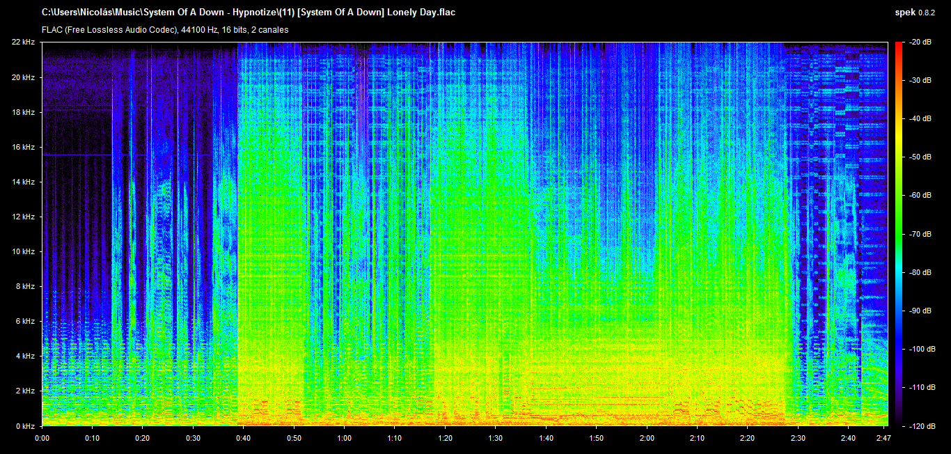Click the 6 kHz frequency axis label
The width and height of the screenshot is (951, 454).
pyautogui.click(x=25, y=321)
